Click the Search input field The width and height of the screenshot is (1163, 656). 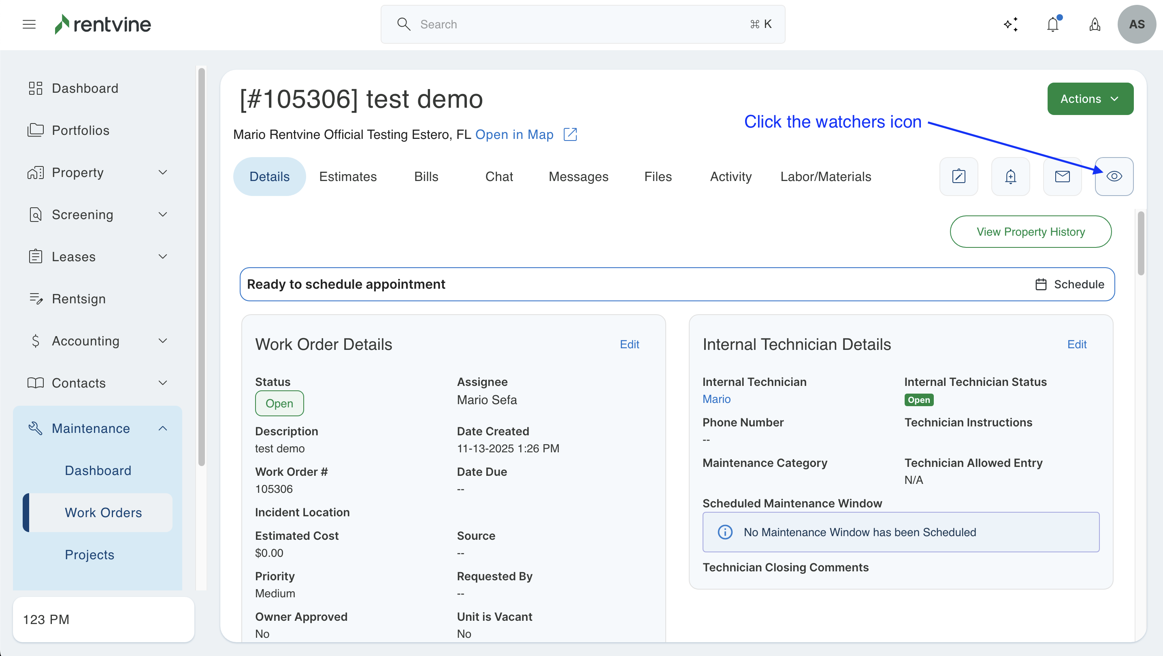pyautogui.click(x=582, y=24)
